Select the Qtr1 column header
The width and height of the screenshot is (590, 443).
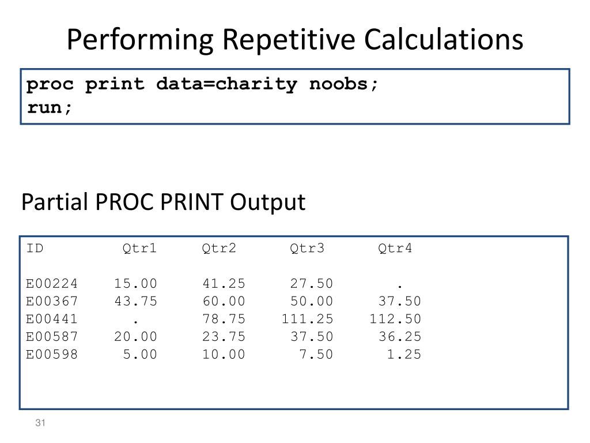tap(139, 248)
